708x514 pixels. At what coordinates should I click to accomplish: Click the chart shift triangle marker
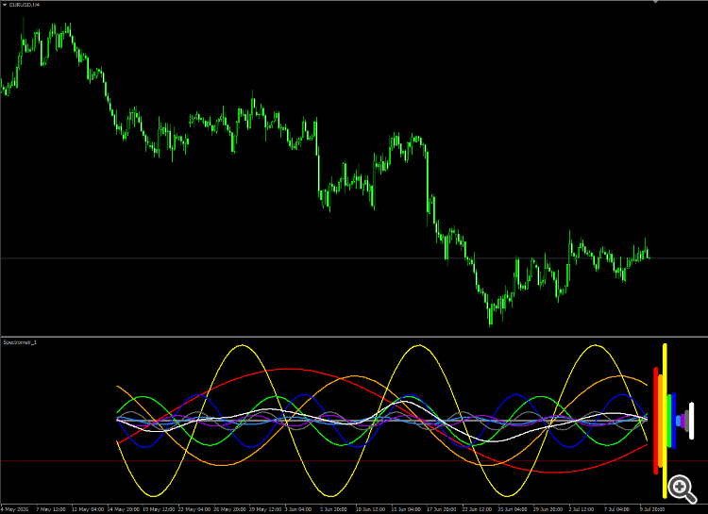coord(655,2)
